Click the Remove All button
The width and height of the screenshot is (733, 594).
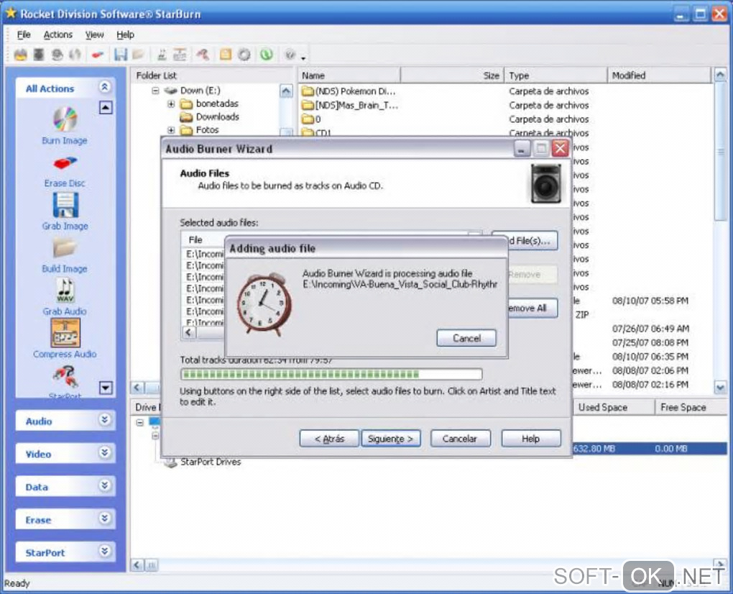click(x=533, y=309)
